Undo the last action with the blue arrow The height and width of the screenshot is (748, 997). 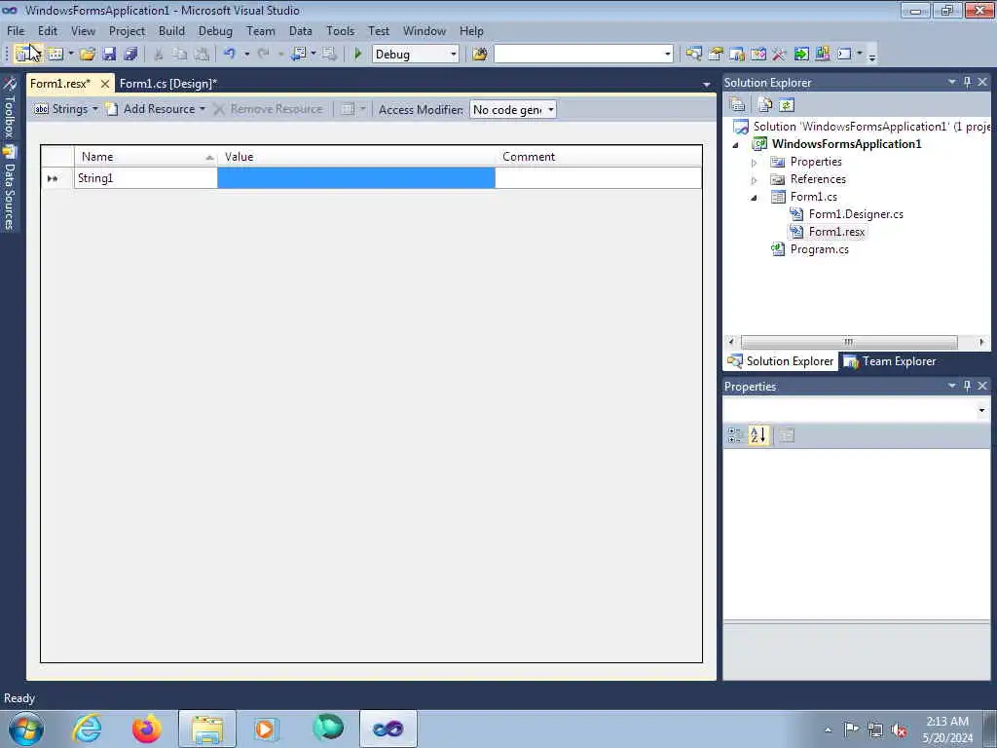(x=230, y=55)
